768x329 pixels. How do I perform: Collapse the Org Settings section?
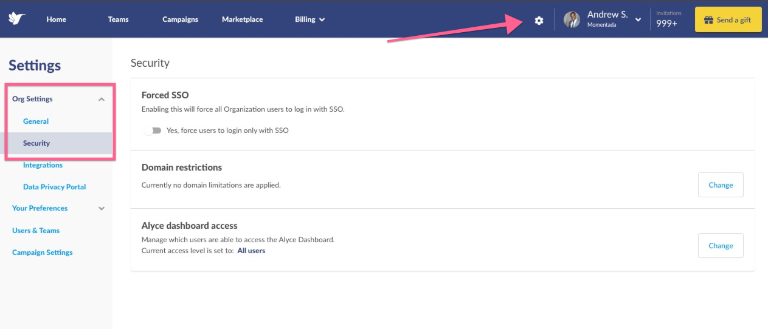click(x=102, y=99)
